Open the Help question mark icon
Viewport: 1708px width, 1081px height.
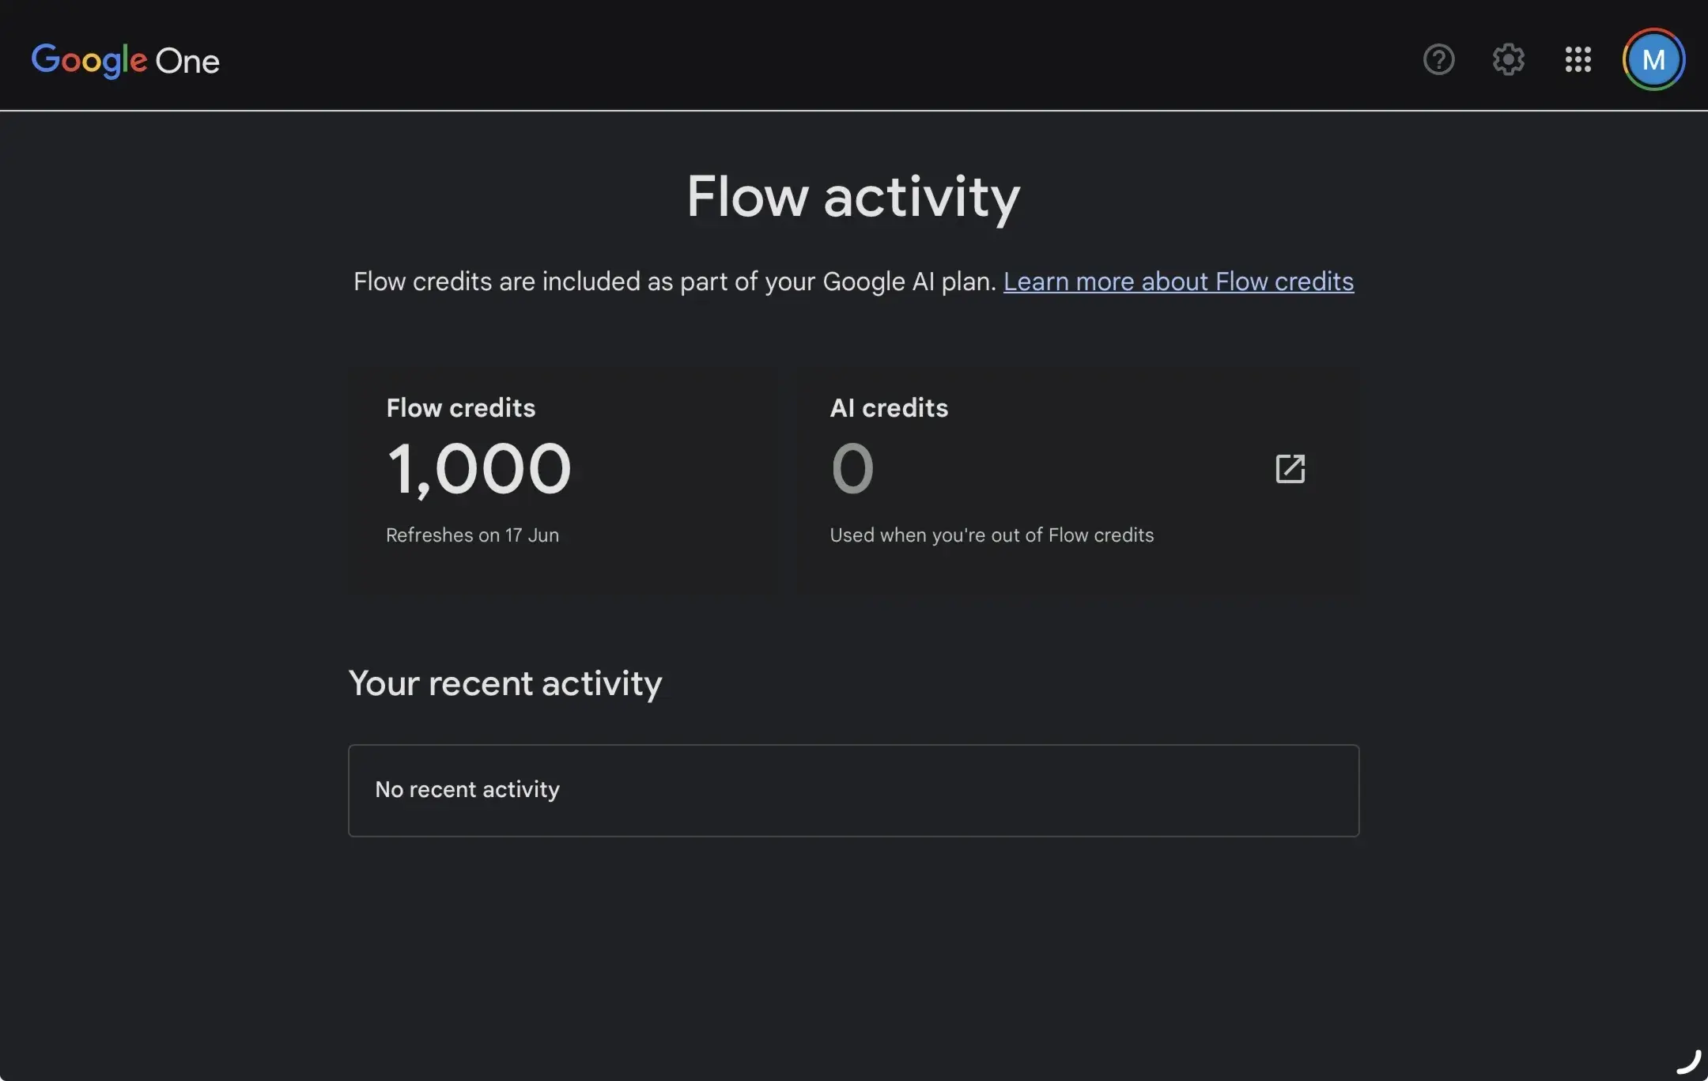tap(1438, 59)
